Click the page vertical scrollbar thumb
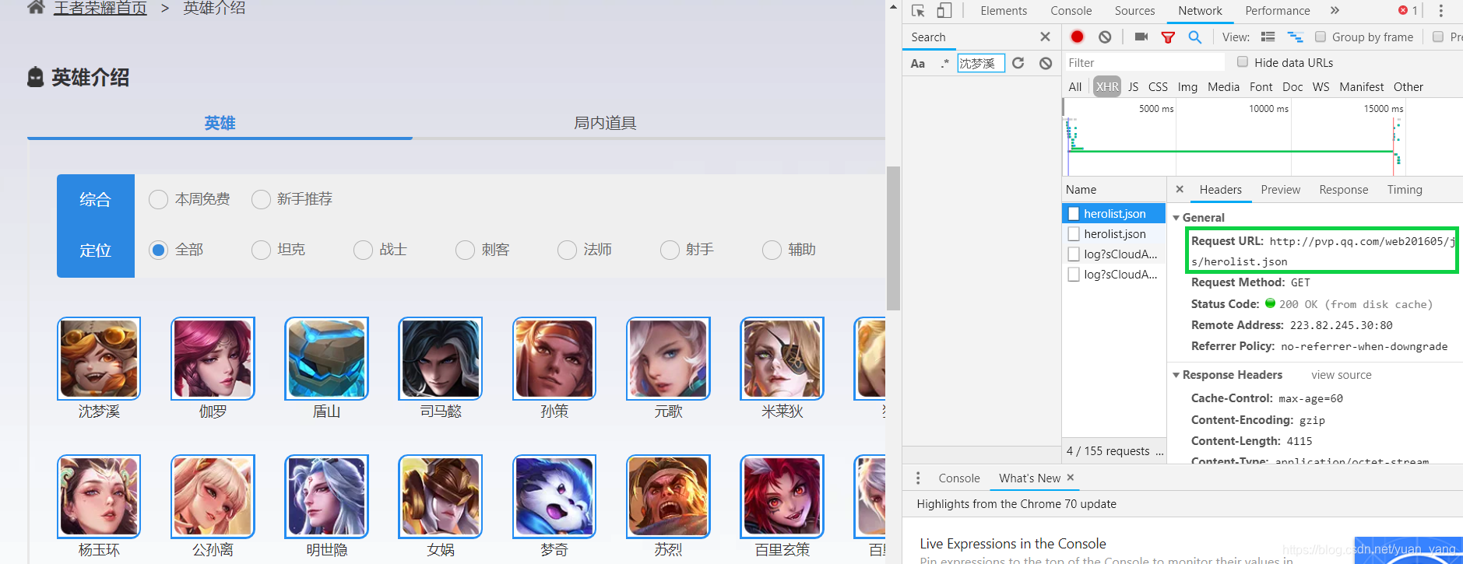The image size is (1463, 564). (893, 238)
